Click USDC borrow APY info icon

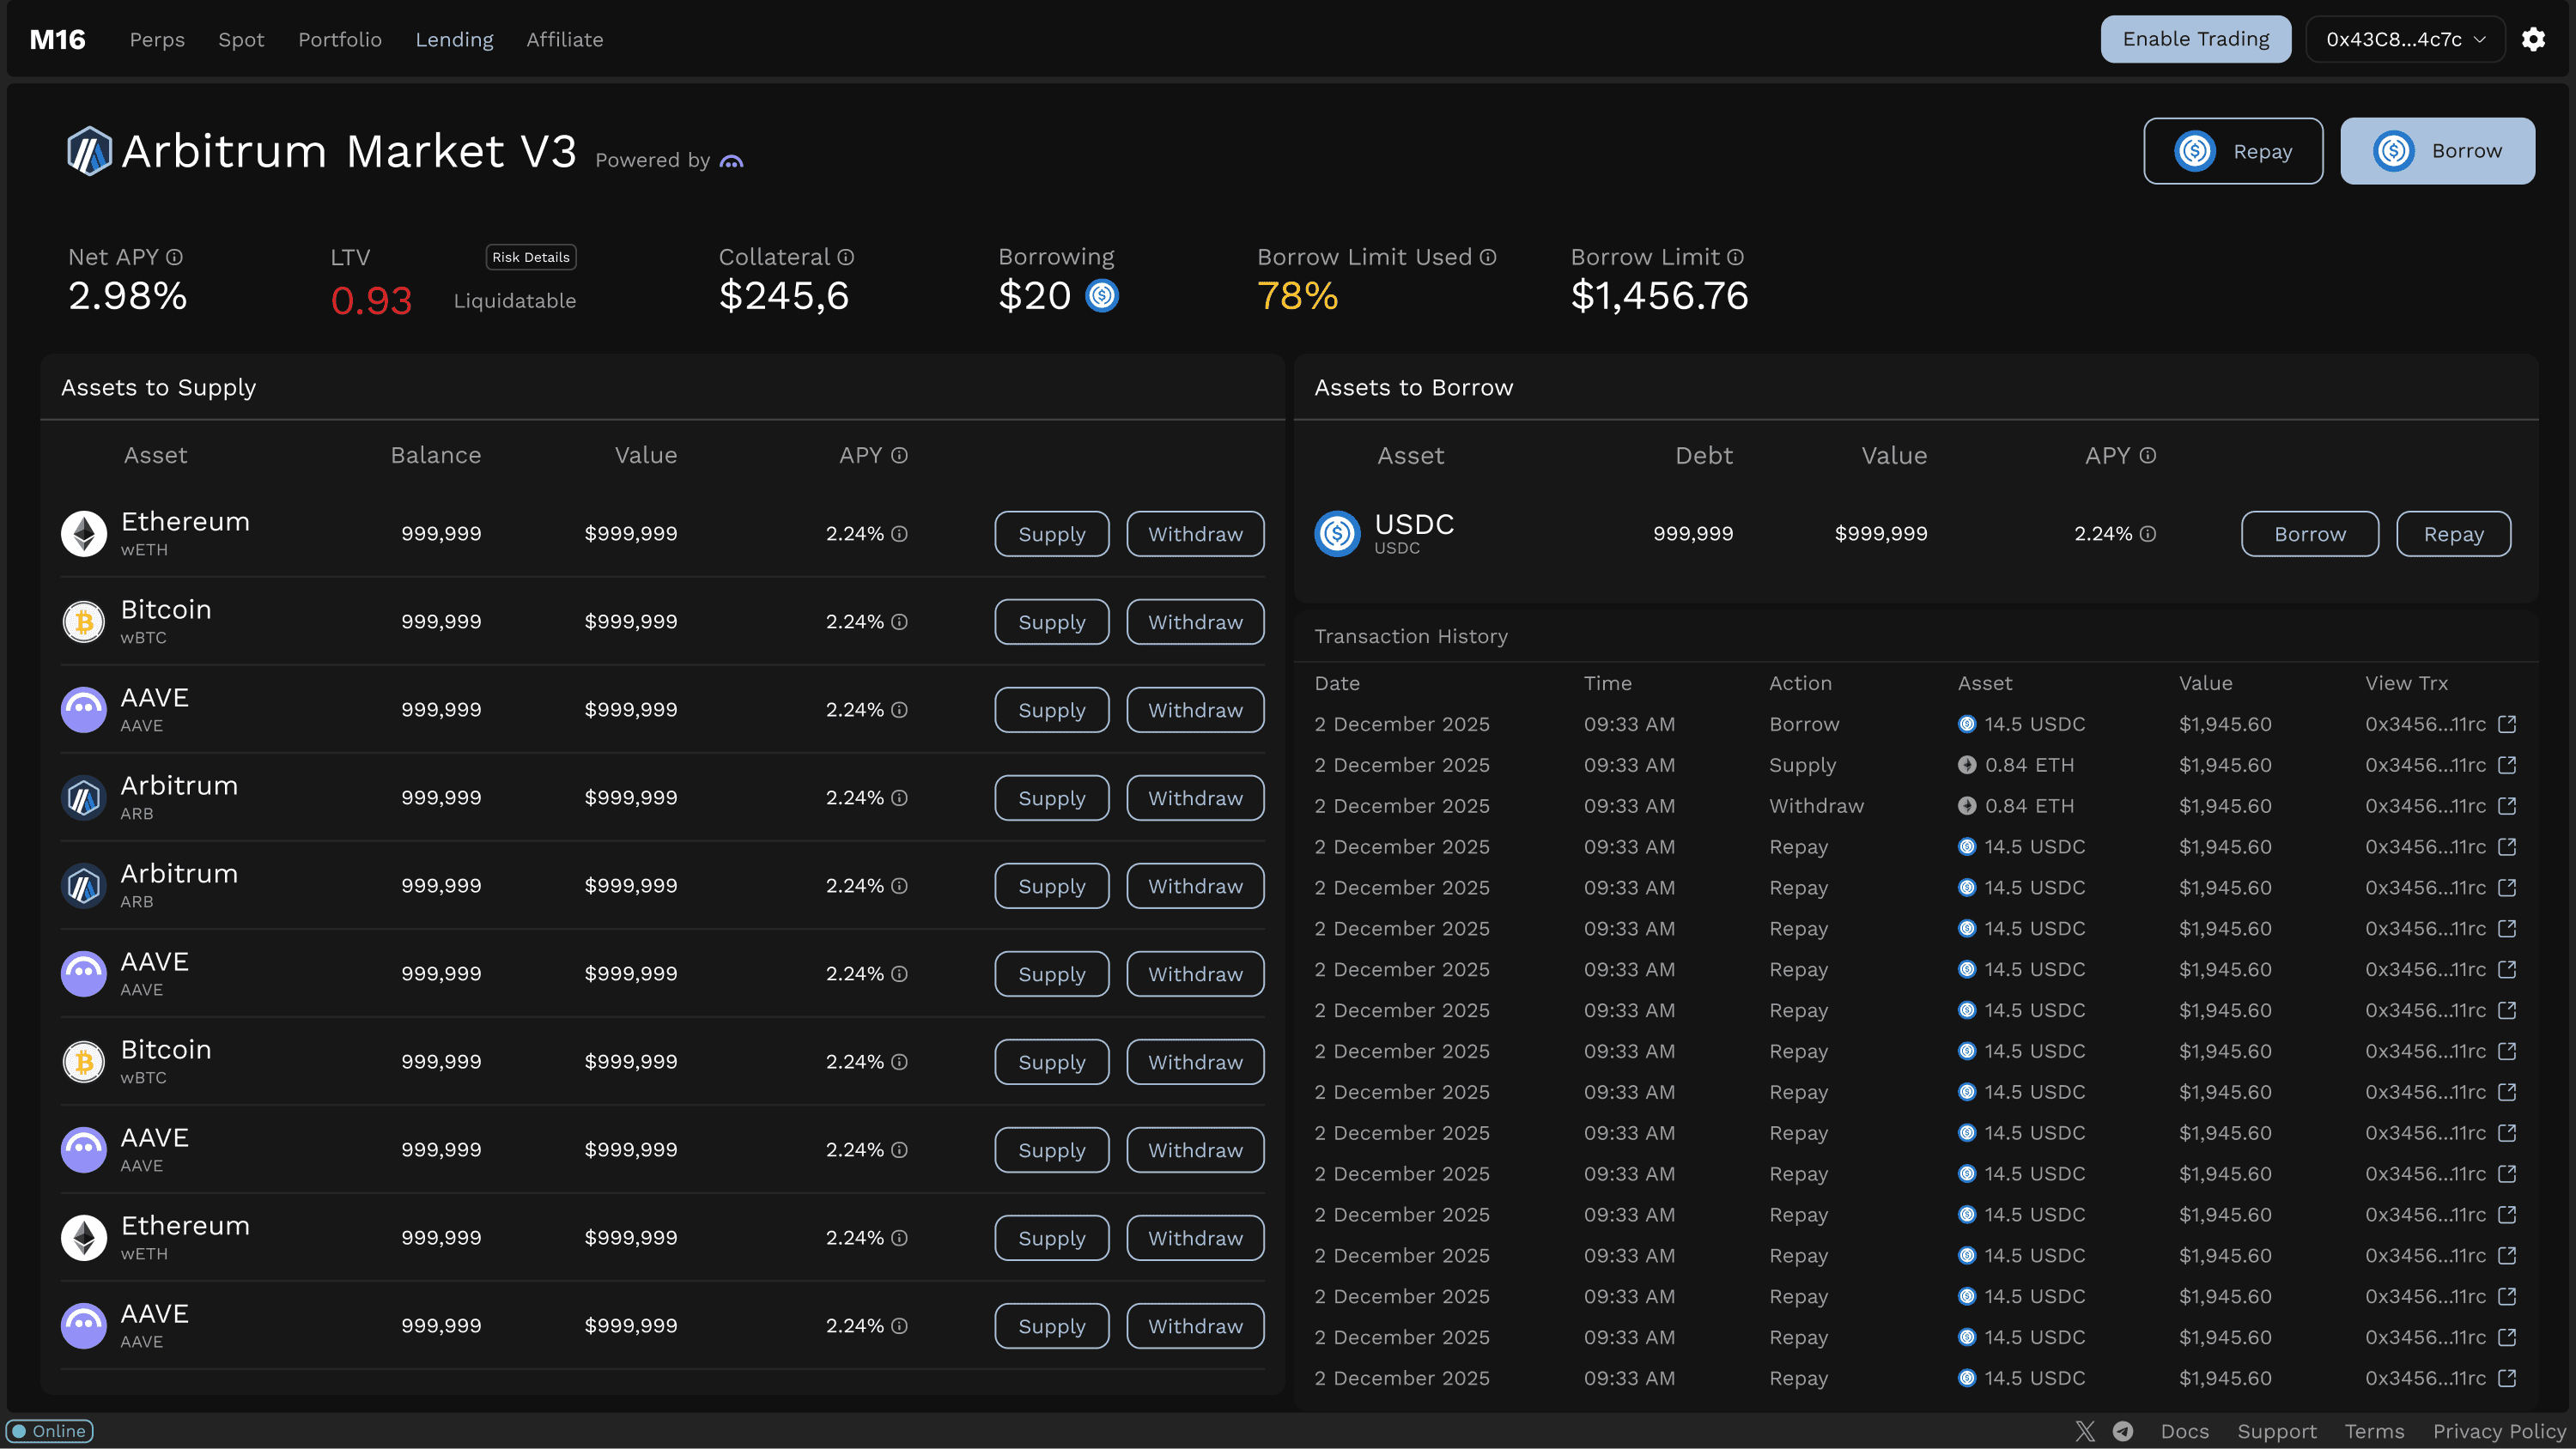[x=2148, y=534]
